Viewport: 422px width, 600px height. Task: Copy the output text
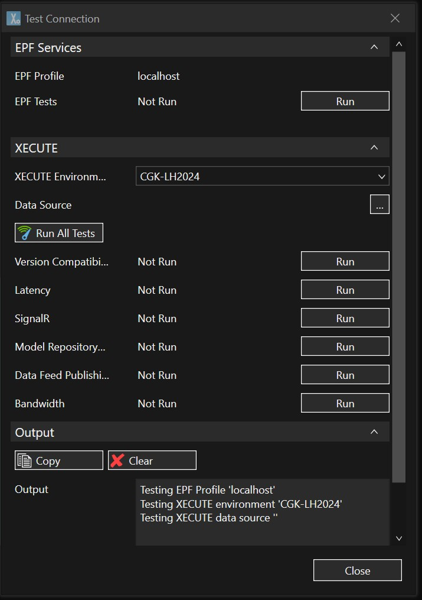pyautogui.click(x=59, y=460)
